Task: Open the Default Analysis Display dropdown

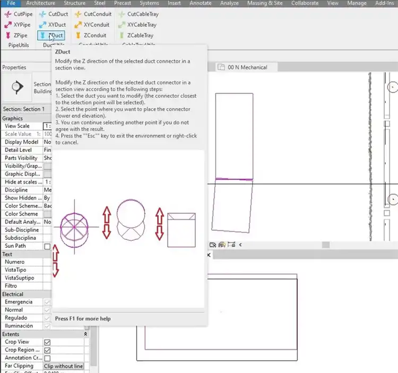Action: (x=47, y=222)
